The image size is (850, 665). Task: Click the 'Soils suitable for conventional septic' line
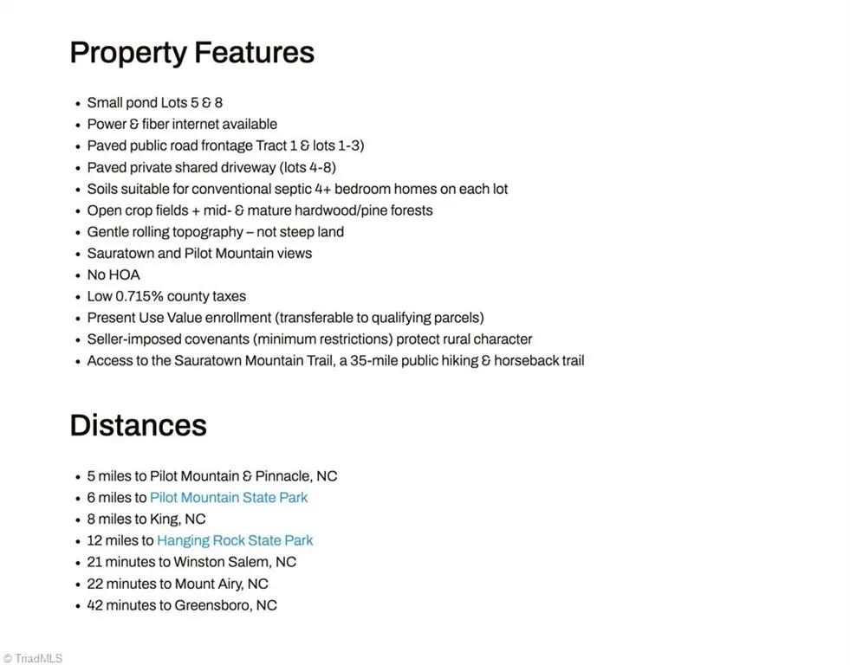point(297,189)
